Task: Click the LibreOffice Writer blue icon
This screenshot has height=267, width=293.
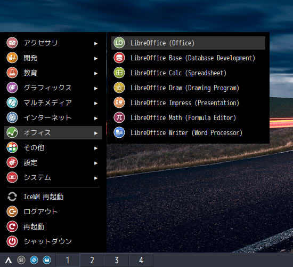Action: click(119, 132)
